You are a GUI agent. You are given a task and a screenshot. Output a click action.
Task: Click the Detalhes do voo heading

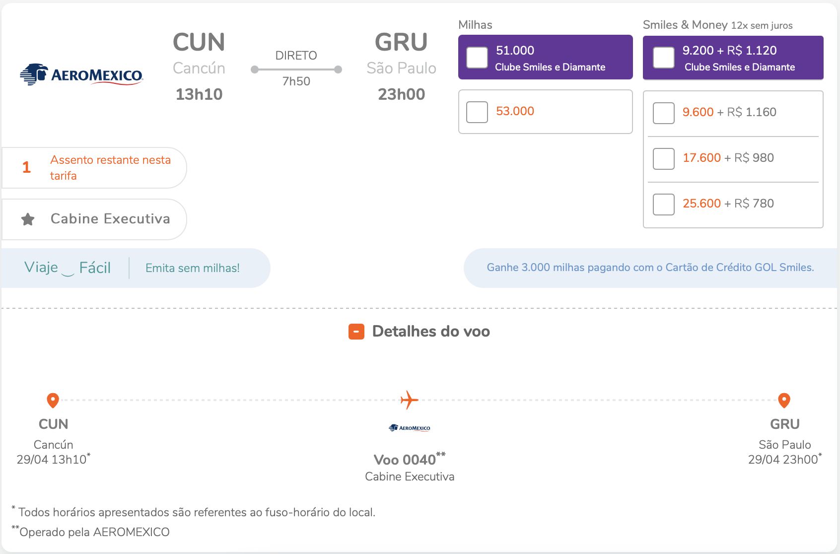pos(431,332)
